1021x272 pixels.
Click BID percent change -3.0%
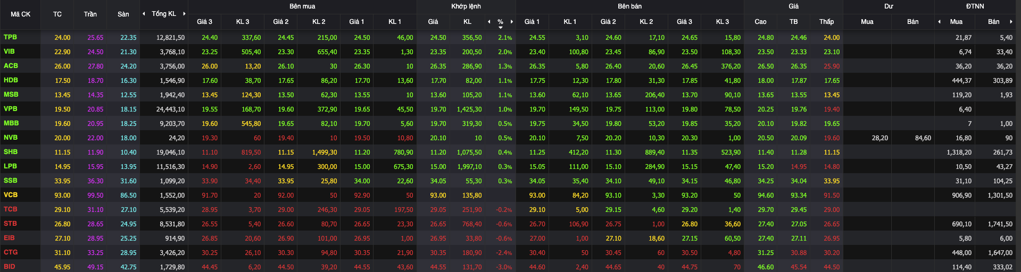(504, 267)
